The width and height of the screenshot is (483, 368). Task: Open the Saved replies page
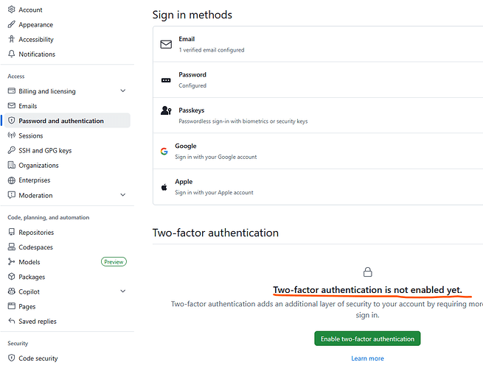click(38, 322)
